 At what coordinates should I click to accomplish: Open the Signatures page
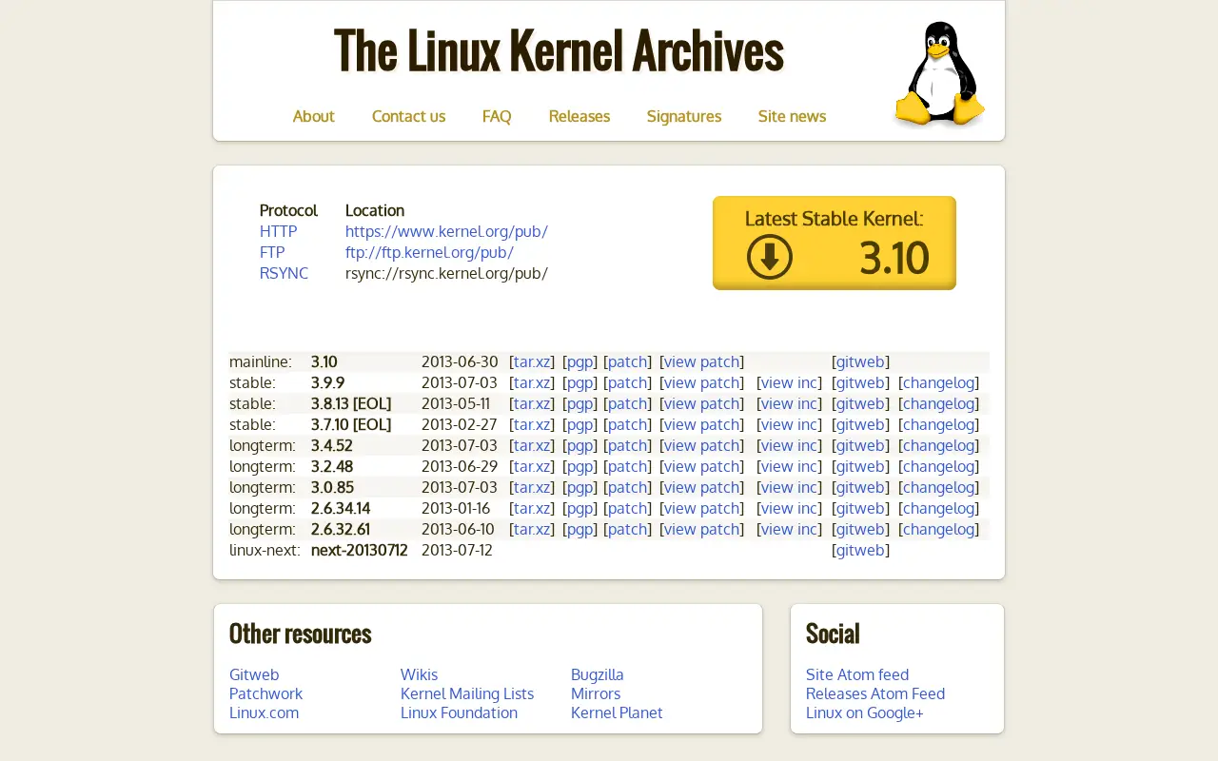point(684,116)
